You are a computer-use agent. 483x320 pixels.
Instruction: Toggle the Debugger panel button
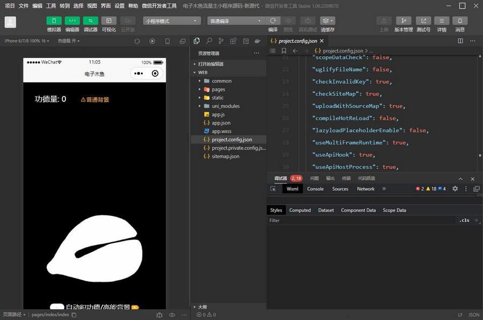click(90, 20)
